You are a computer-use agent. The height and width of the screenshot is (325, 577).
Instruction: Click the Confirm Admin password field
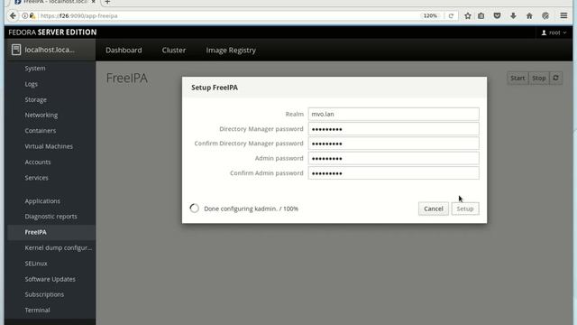[393, 173]
